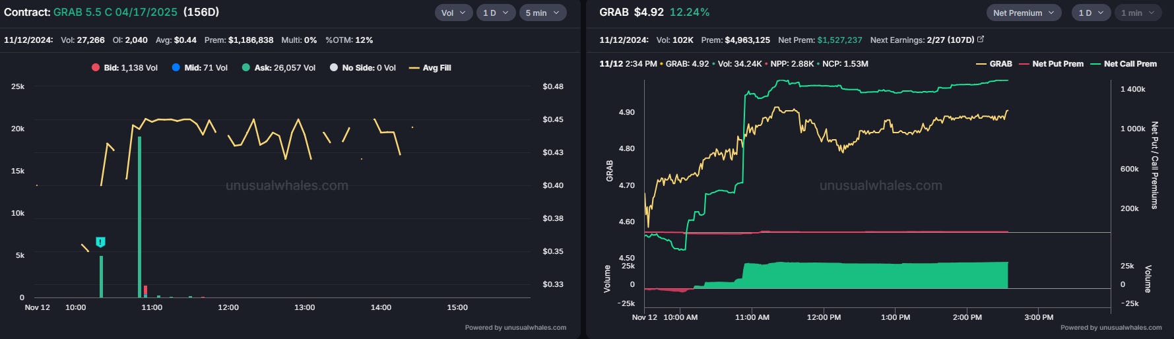1174x339 pixels.
Task: Click the 1 400k premium axis label
Action: tap(1133, 89)
